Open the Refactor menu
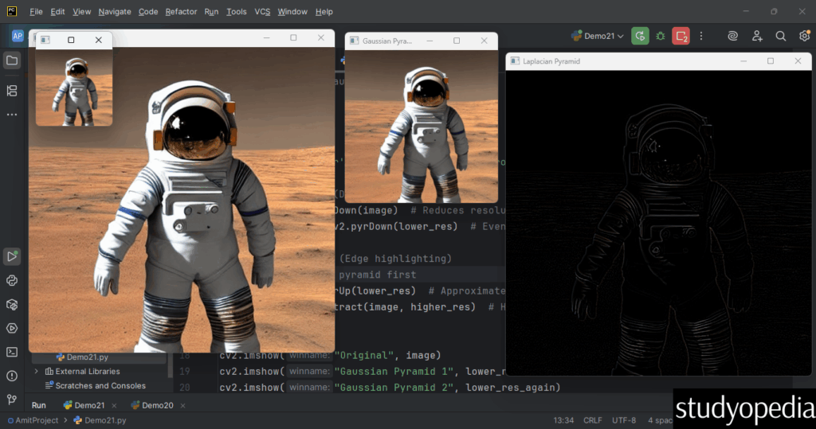The height and width of the screenshot is (429, 816). (181, 11)
